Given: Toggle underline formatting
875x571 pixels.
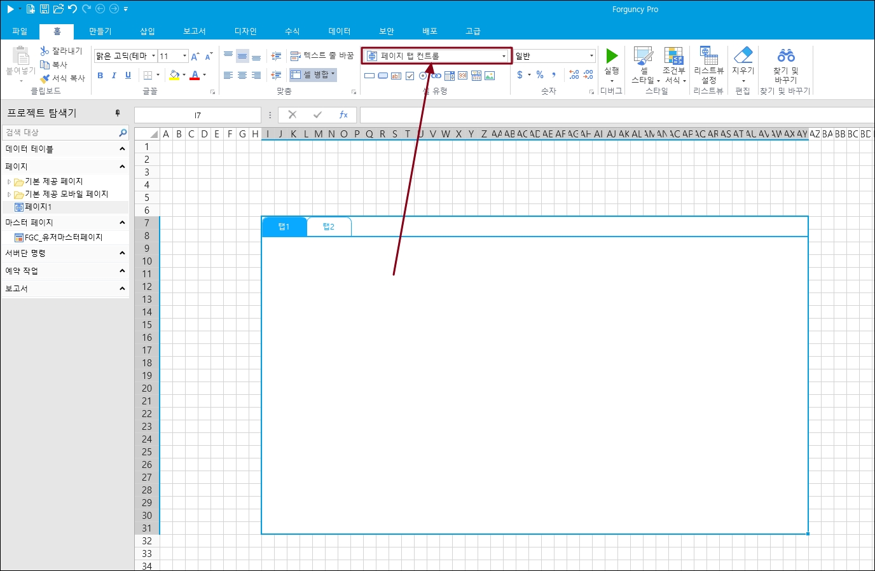Looking at the screenshot, I should 128,76.
